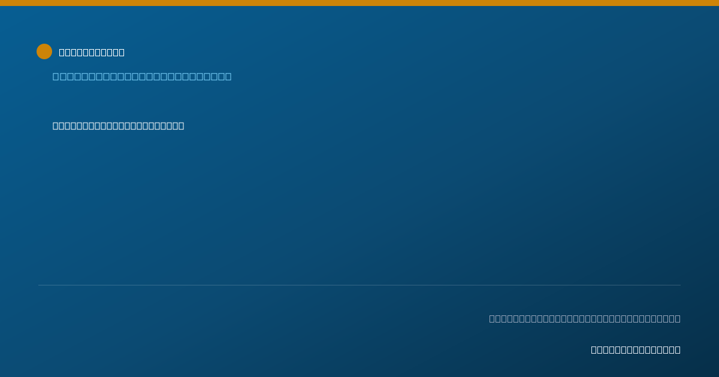Select the gray footer text line under the divider
The height and width of the screenshot is (377, 719).
[x=585, y=318]
